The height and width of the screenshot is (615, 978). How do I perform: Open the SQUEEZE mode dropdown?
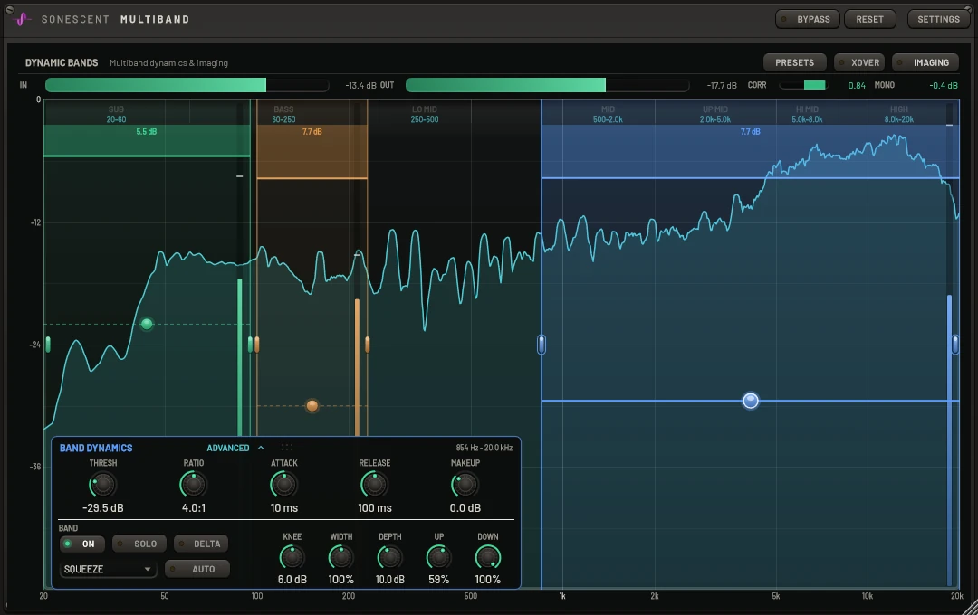coord(107,569)
